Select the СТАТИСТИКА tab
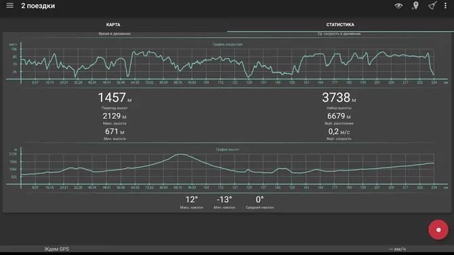The height and width of the screenshot is (255, 454). 340,24
